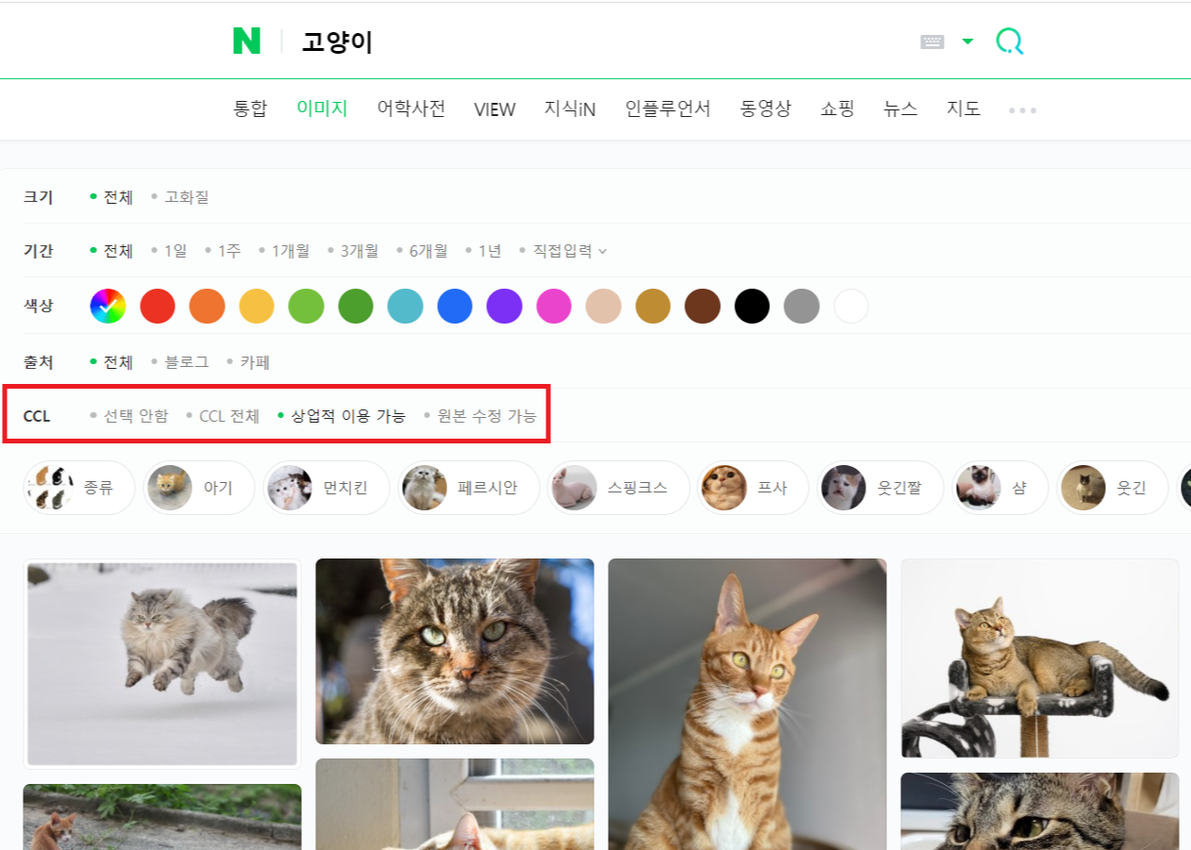Select the 이미지 tab
This screenshot has width=1191, height=850.
click(322, 108)
